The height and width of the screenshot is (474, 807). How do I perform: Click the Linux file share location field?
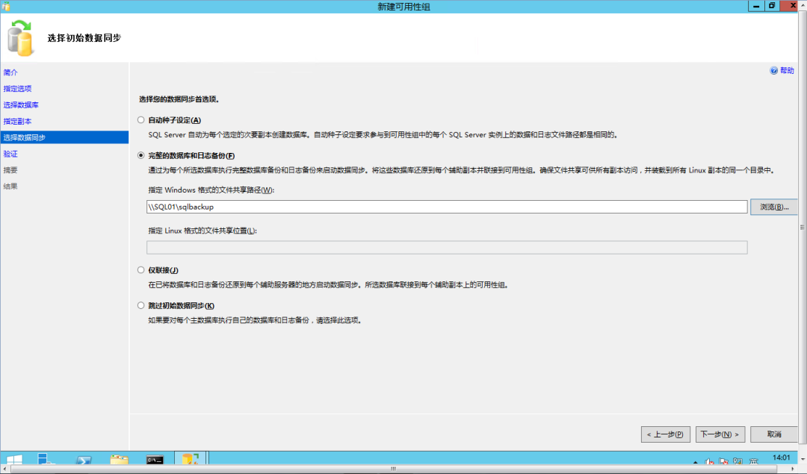pos(447,247)
